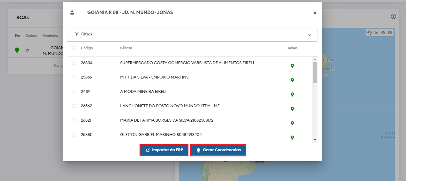Click code 26562 cell
Screen dimensions: 428x188
(x=87, y=106)
